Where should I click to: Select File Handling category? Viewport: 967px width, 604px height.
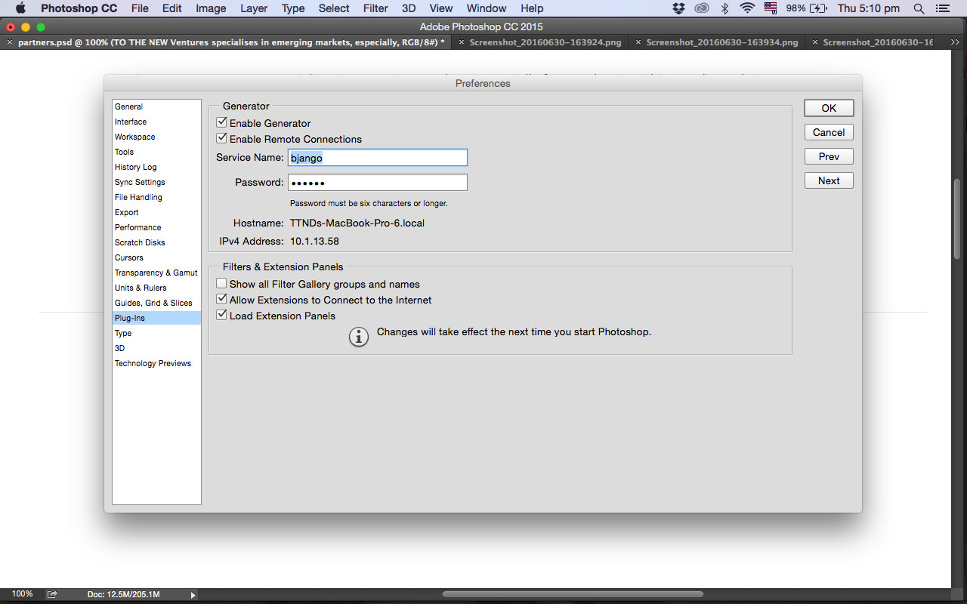pyautogui.click(x=156, y=197)
